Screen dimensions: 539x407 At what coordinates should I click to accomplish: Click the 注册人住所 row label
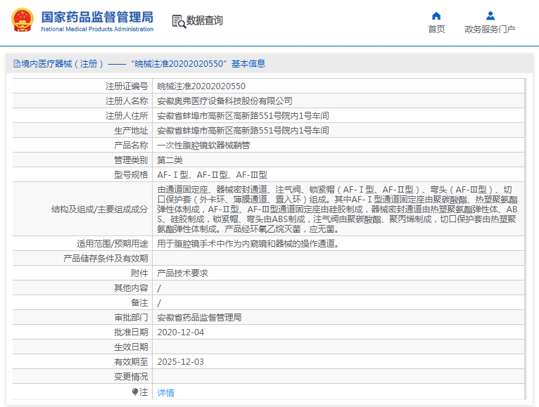pos(127,116)
